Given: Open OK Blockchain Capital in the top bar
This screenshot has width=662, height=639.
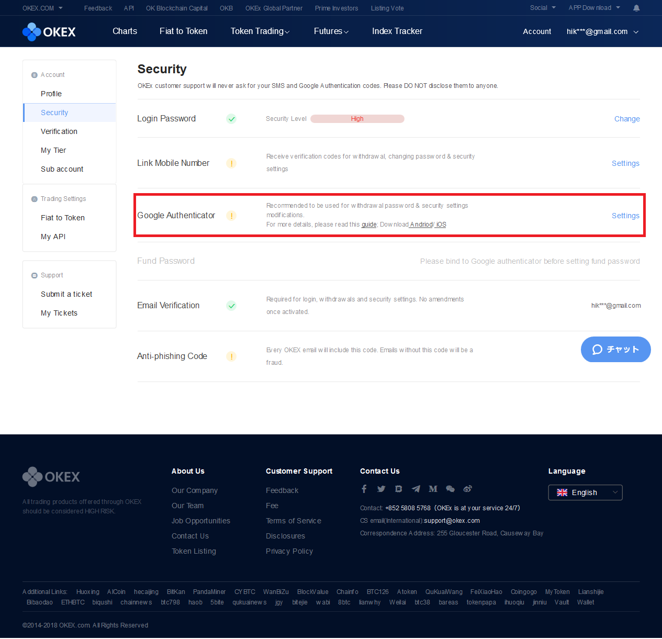Looking at the screenshot, I should click(x=177, y=8).
